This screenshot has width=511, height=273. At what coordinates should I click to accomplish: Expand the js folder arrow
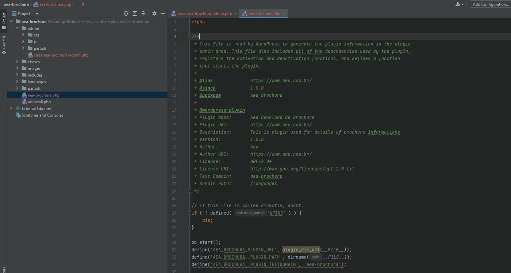(x=23, y=42)
